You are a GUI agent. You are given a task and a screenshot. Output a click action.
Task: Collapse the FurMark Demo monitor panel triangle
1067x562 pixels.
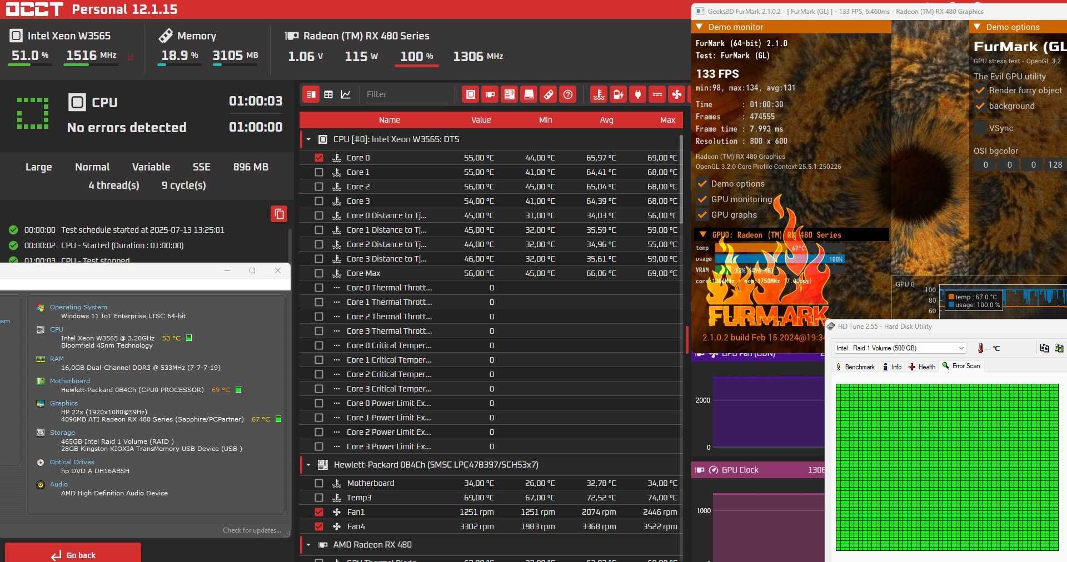point(699,27)
